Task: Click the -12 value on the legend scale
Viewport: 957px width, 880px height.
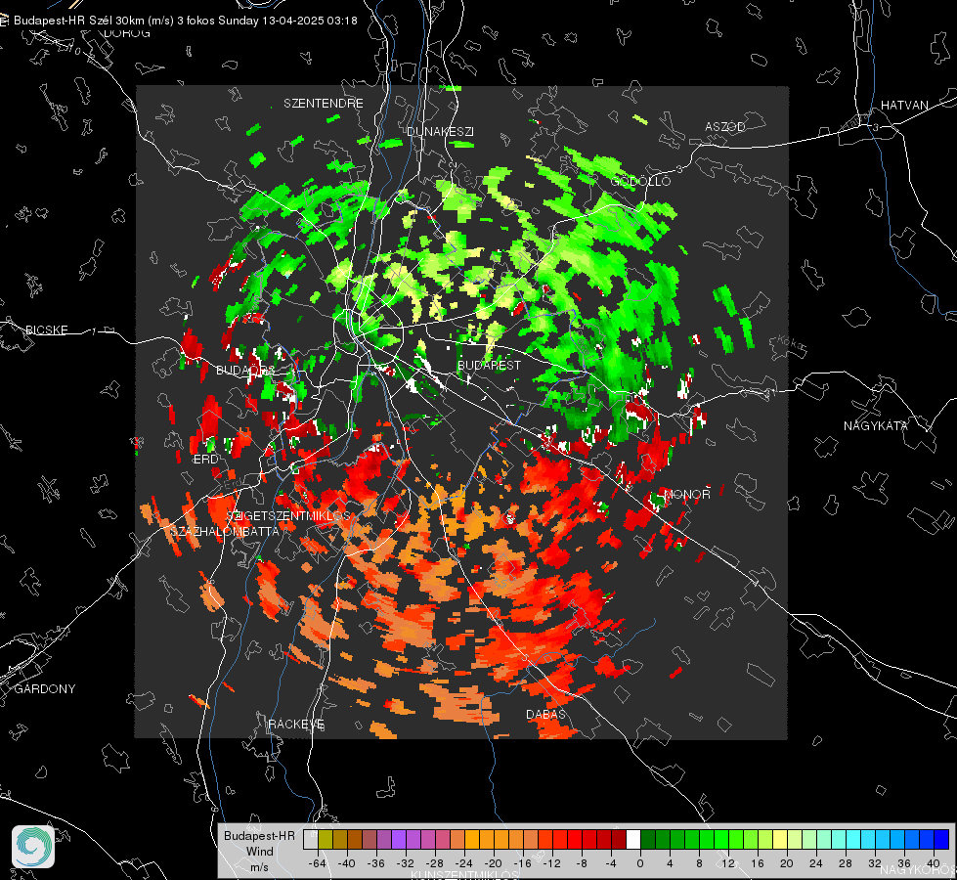Action: tap(551, 863)
